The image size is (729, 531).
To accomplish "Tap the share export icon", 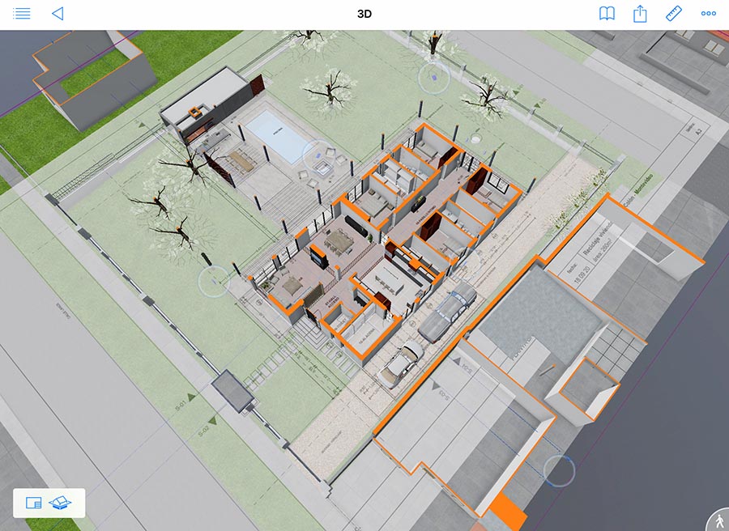I will (x=640, y=14).
